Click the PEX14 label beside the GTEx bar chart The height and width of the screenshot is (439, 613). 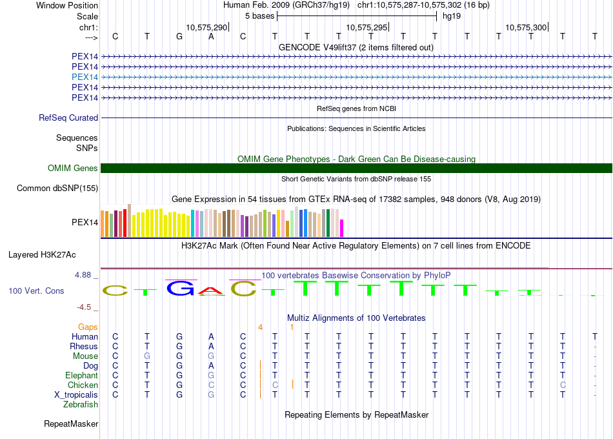click(x=85, y=222)
